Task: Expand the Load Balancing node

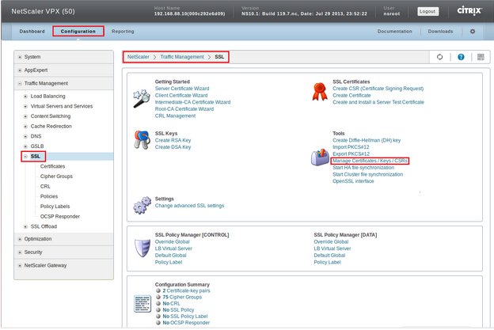Action: point(25,97)
